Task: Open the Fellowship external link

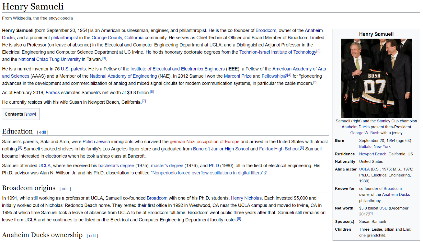Action: click(272, 76)
